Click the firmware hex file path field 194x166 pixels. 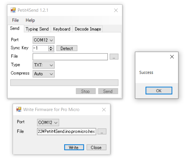(67, 131)
